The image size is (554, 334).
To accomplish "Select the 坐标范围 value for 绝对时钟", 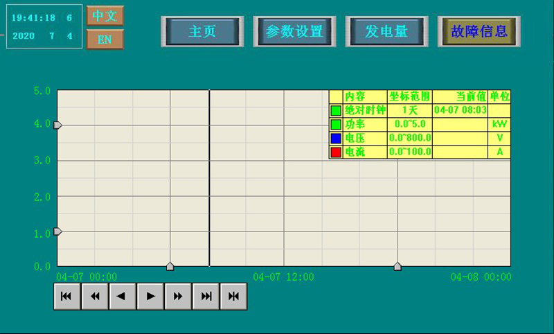I will pos(409,110).
